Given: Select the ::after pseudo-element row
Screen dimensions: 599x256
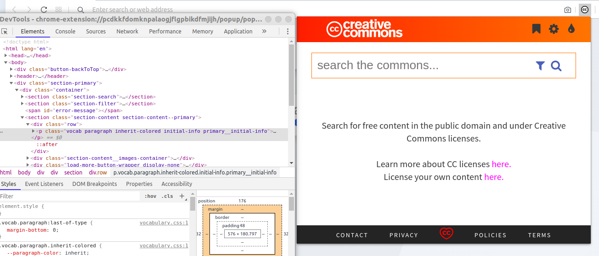Looking at the screenshot, I should tap(47, 144).
